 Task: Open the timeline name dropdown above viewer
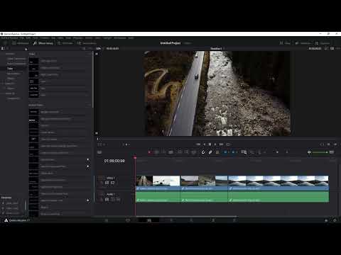click(x=217, y=48)
